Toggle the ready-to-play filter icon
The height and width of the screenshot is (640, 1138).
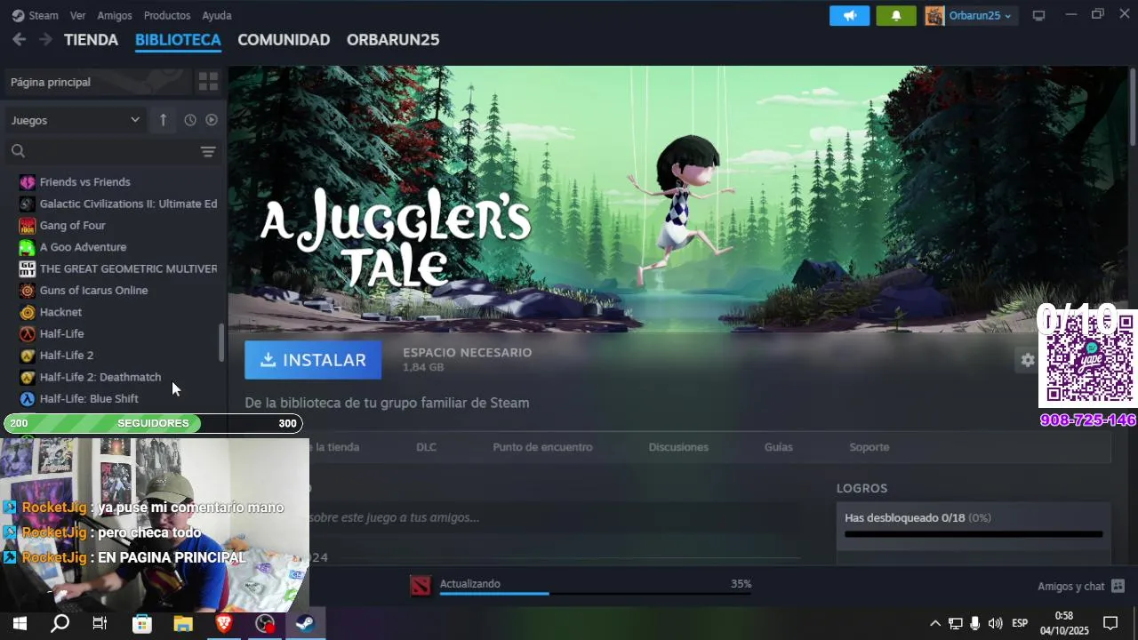[212, 120]
